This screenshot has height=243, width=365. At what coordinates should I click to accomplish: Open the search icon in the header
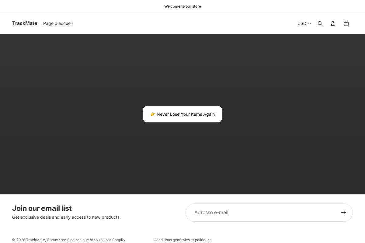pos(320,23)
